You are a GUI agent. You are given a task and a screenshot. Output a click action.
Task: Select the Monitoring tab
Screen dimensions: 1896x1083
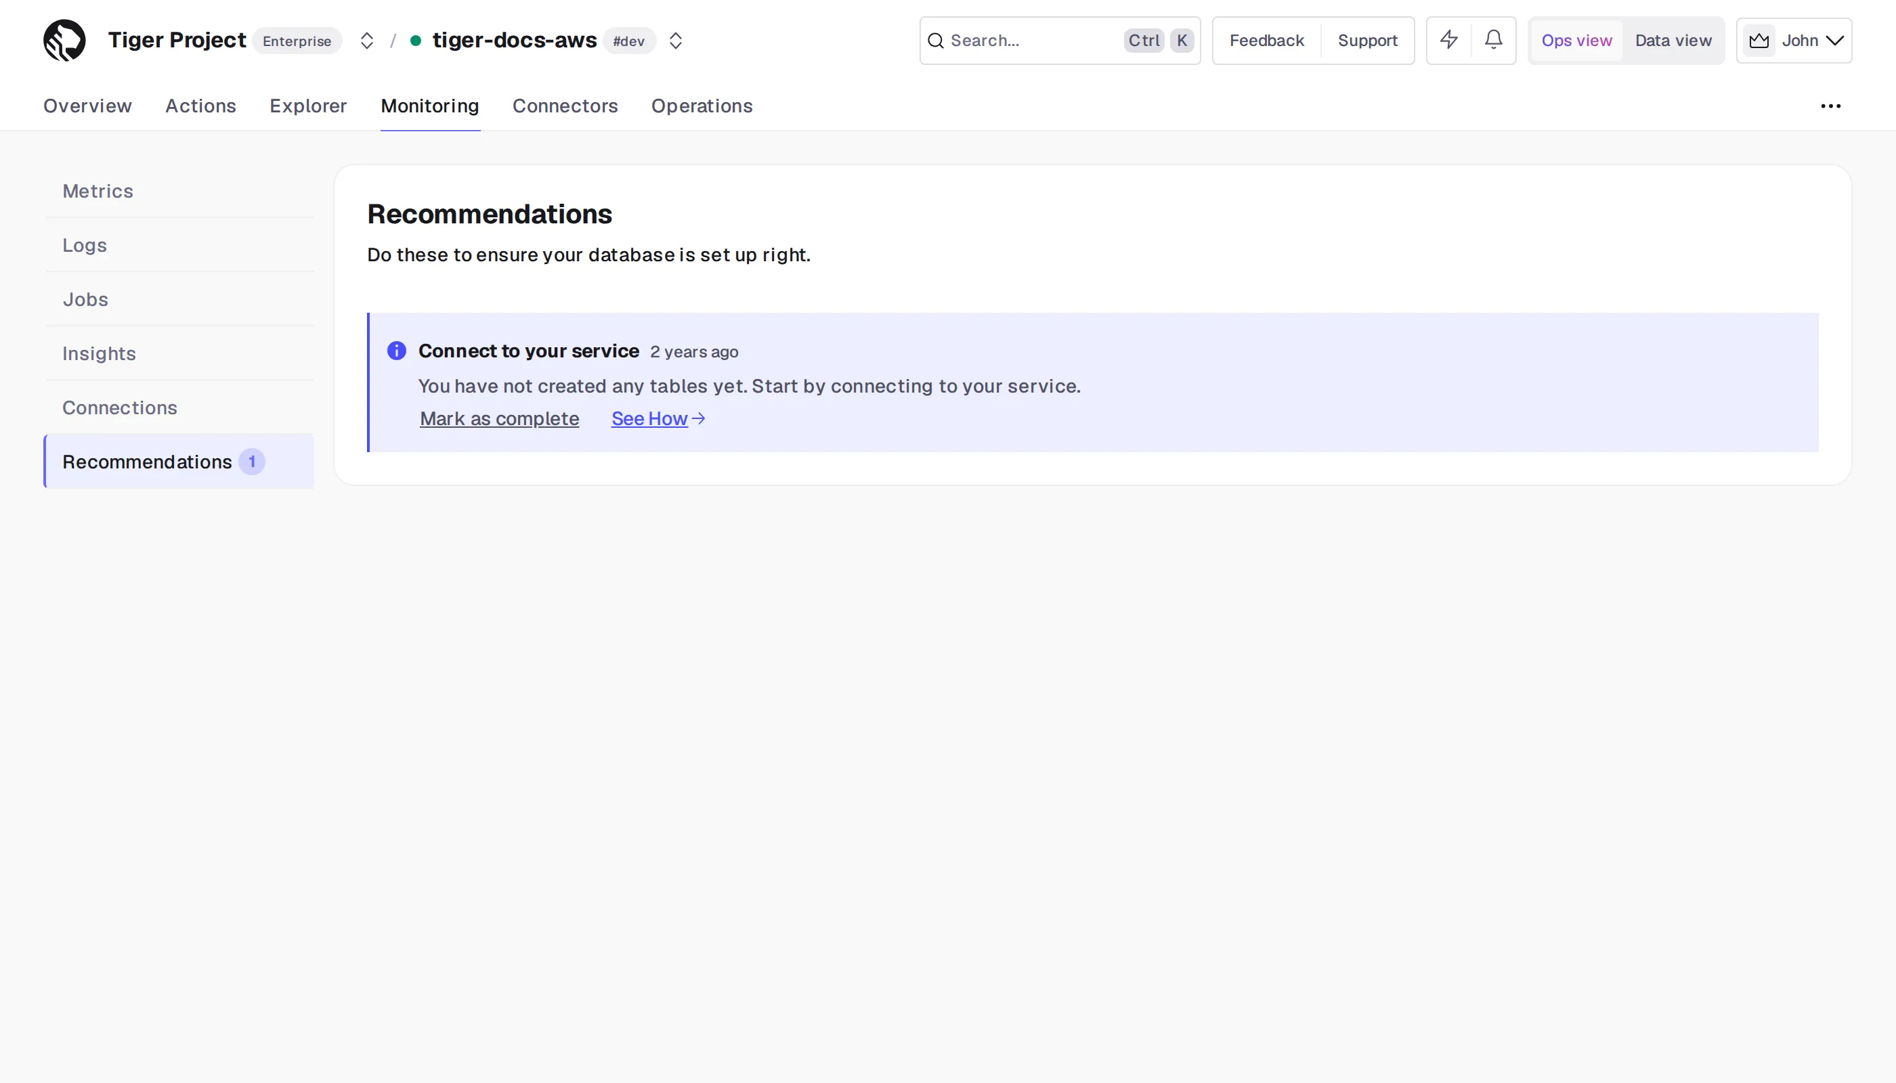[x=430, y=106]
